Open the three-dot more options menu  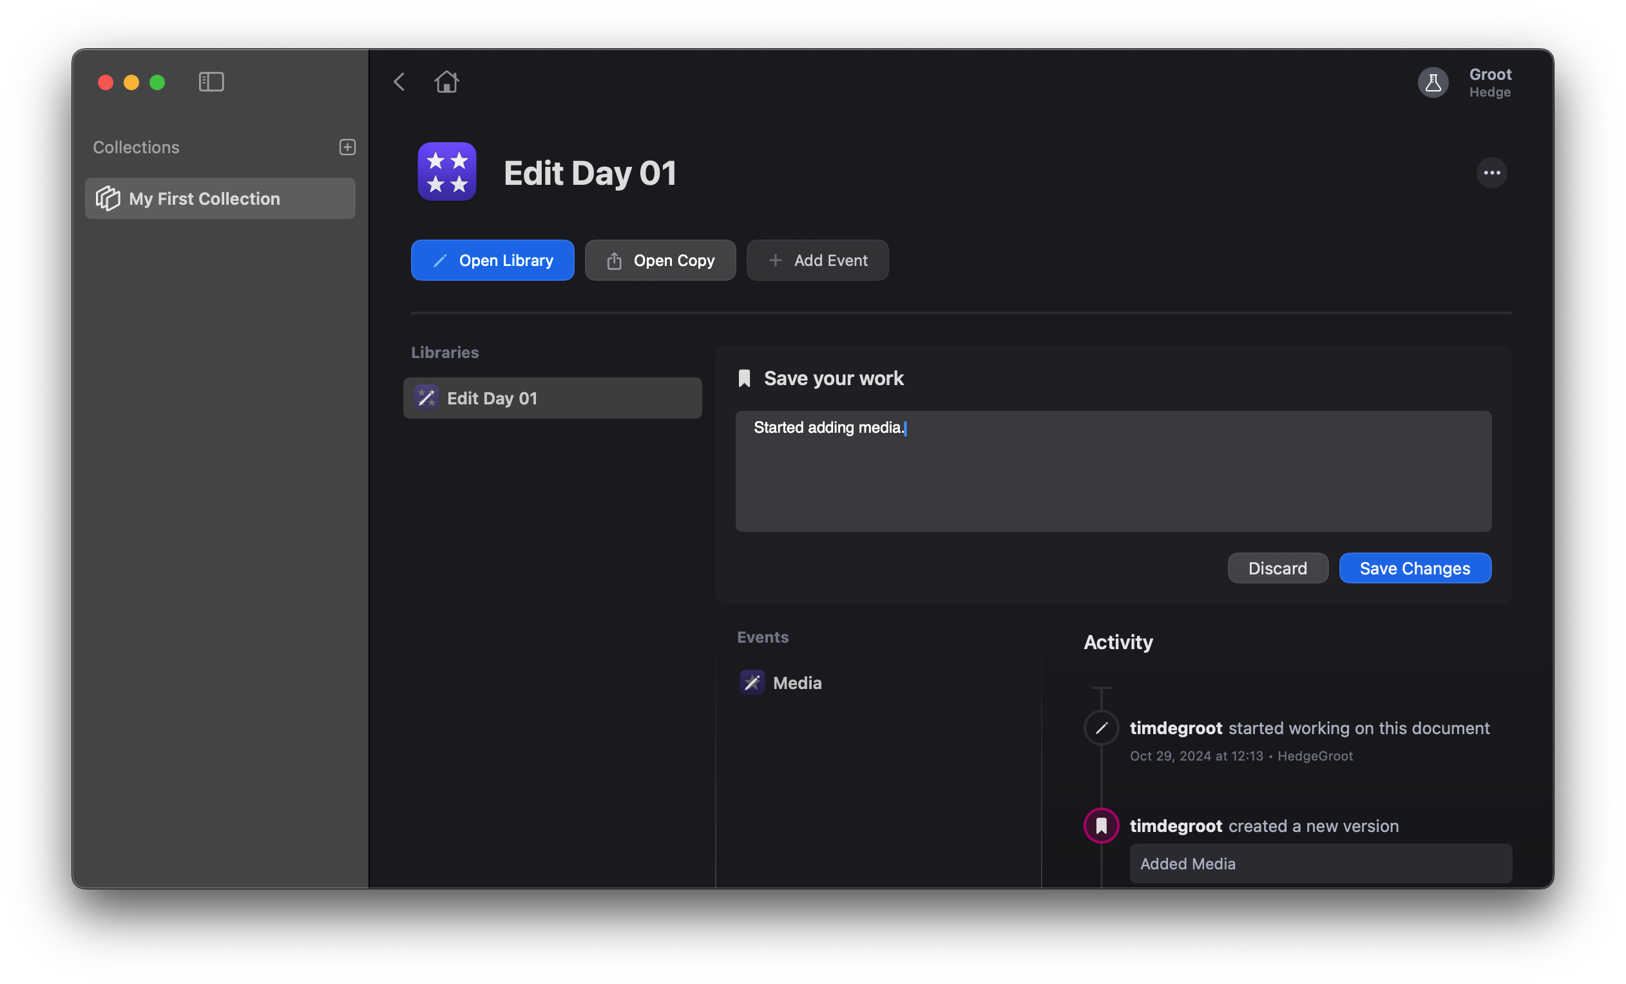[1491, 173]
